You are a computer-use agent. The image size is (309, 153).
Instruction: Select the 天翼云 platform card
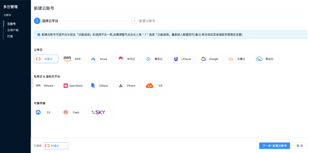coord(239,59)
